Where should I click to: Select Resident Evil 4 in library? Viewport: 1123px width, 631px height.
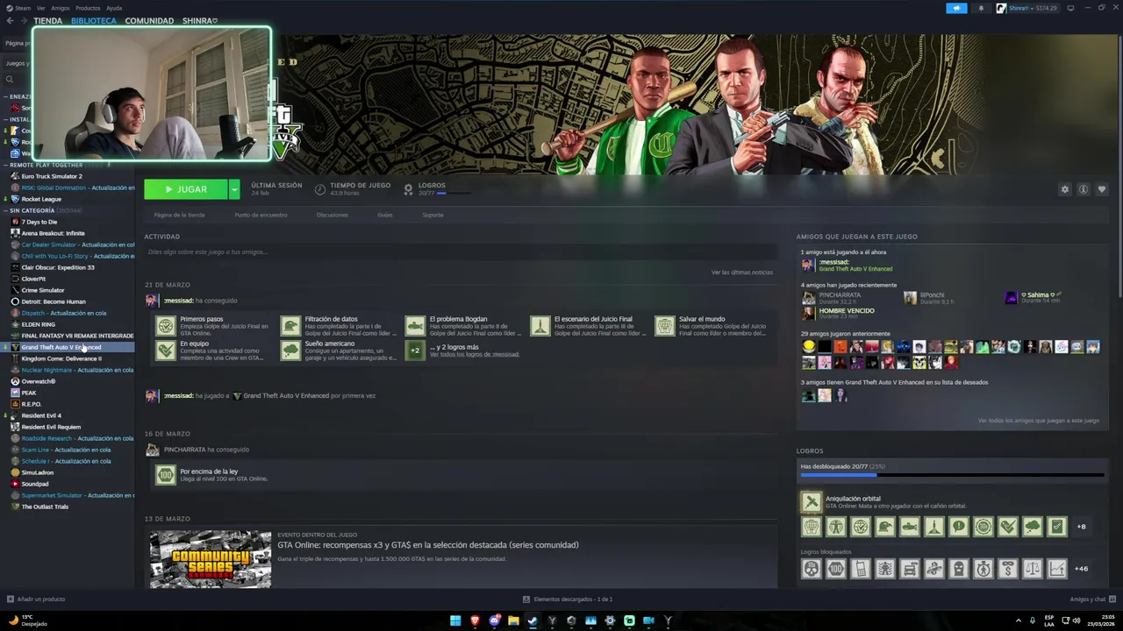[x=41, y=415]
